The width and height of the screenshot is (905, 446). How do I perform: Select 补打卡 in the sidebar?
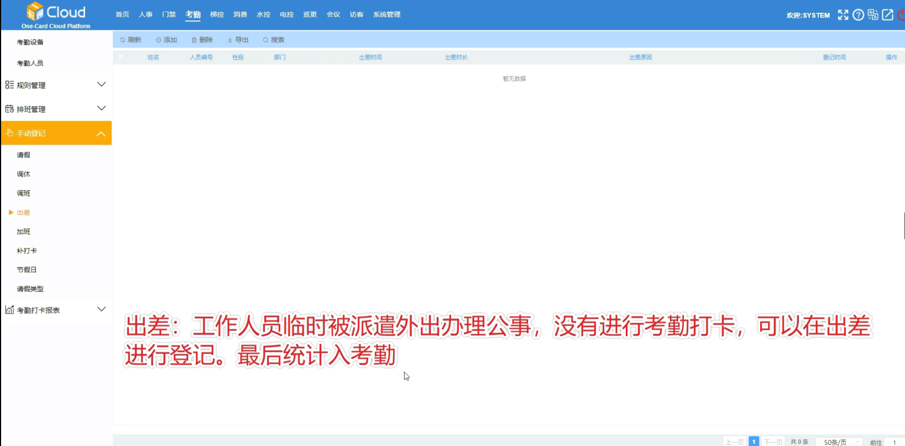pyautogui.click(x=27, y=251)
